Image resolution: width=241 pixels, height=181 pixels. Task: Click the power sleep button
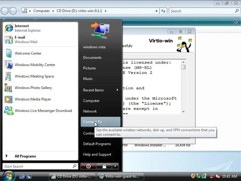[x=88, y=166]
